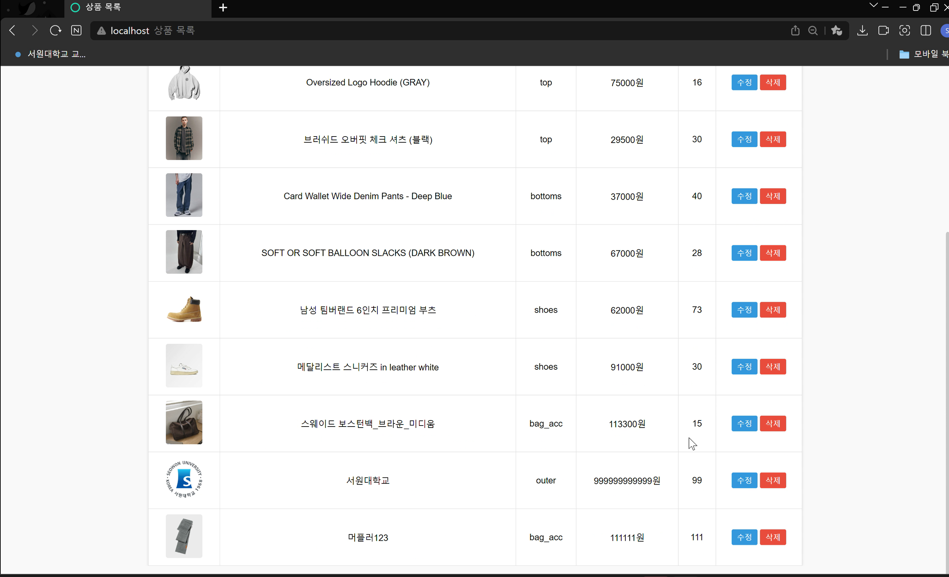Screen dimensions: 949x577
Task: Open the bookmarks star icon in address bar
Action: 836,30
